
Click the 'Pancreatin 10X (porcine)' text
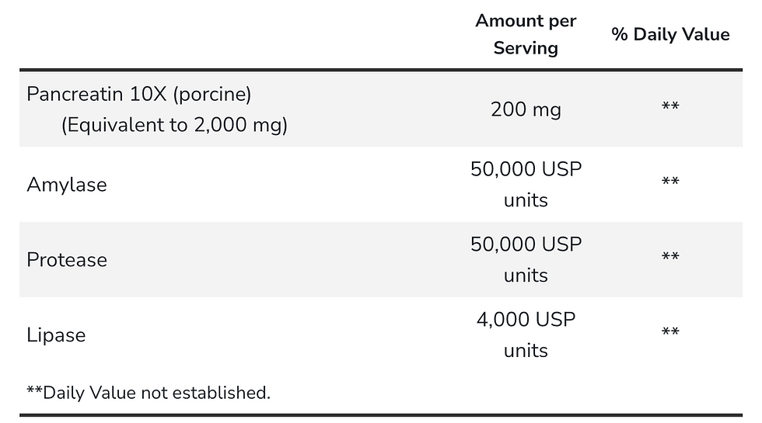click(139, 94)
